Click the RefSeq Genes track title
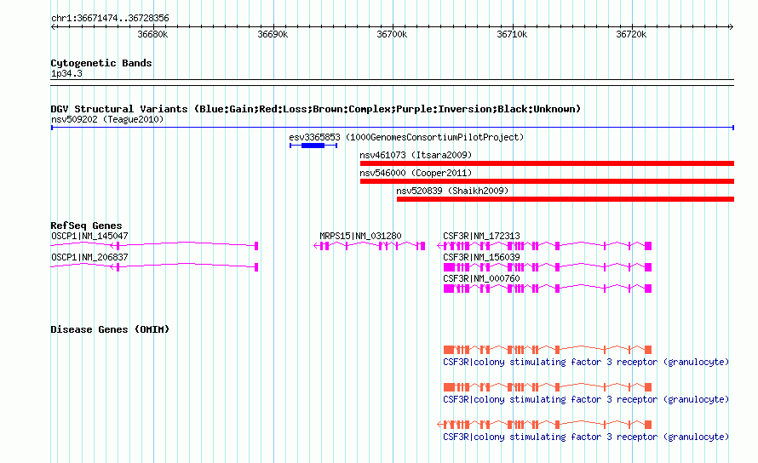This screenshot has height=463, width=758. tap(86, 226)
